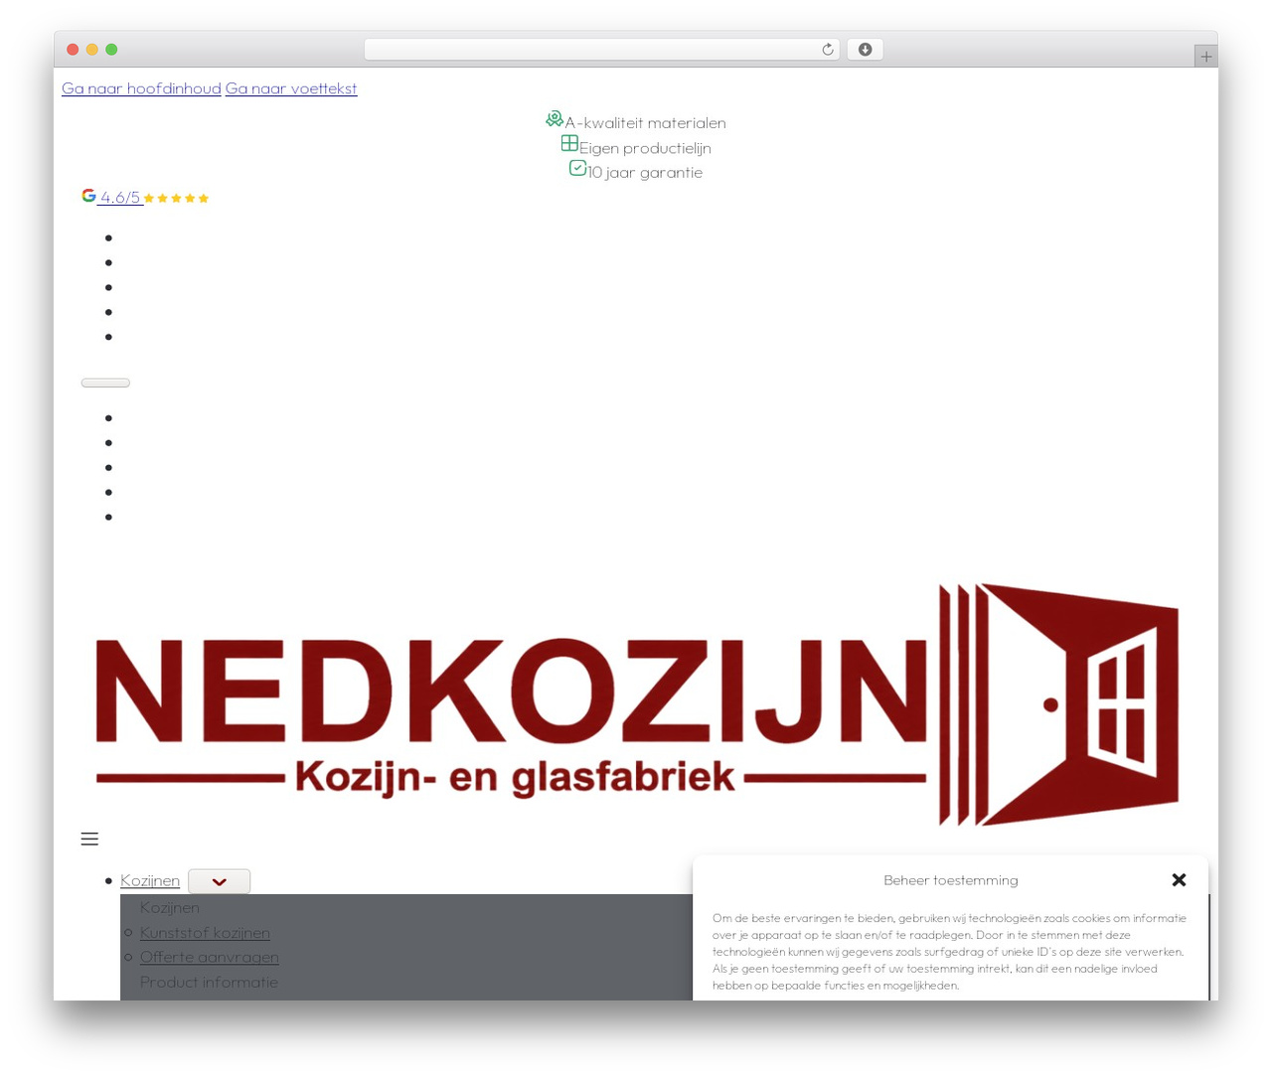Select the 'A-kwaliteit materialen' text

coord(645,123)
